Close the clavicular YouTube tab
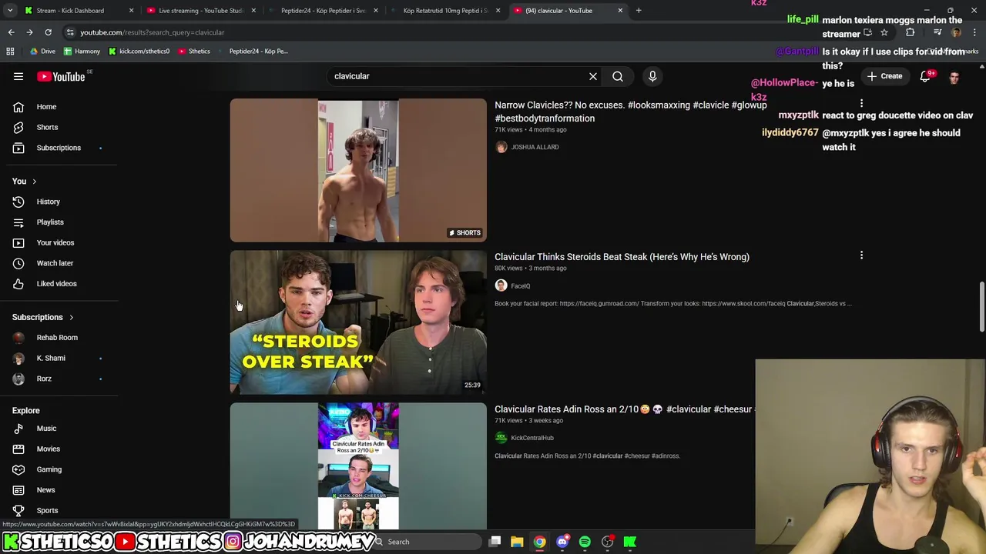 (x=620, y=11)
